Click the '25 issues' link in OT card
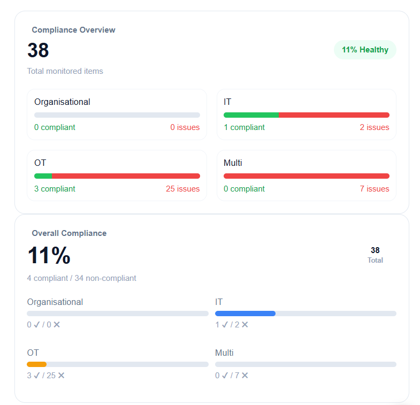Screen dimensions: 420x405 (x=182, y=189)
